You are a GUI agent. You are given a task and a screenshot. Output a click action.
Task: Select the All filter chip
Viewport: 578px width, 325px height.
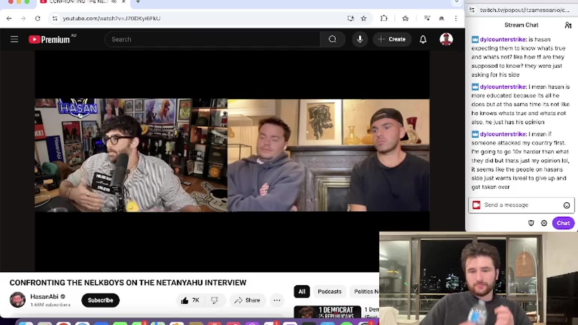[302, 292]
